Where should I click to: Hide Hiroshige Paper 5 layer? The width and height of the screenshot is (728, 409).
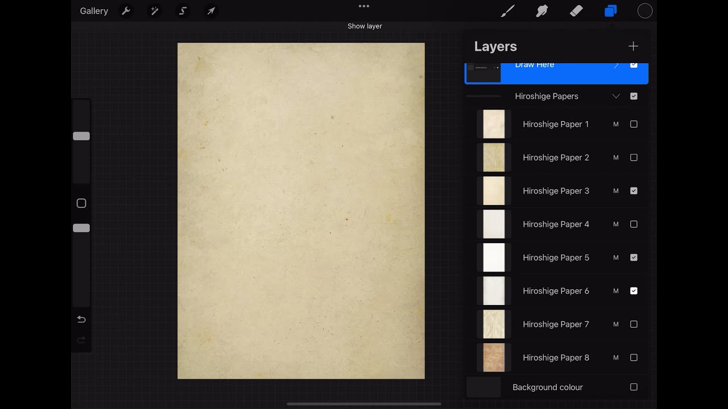634,257
